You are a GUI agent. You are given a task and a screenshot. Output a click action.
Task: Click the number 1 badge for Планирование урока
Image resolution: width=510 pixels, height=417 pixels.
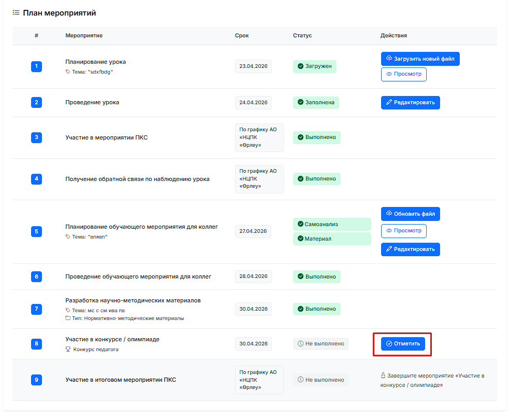36,66
